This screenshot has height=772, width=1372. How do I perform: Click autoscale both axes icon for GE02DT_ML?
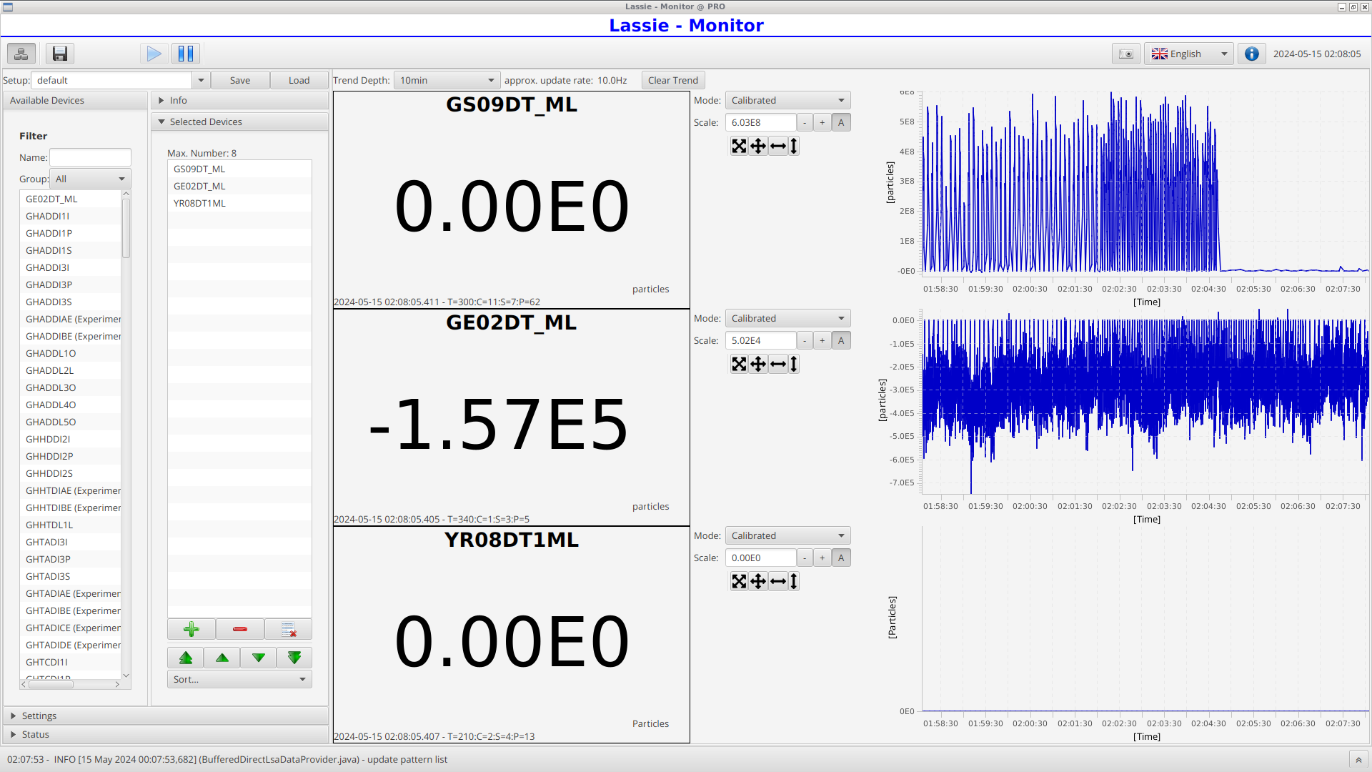coord(739,364)
